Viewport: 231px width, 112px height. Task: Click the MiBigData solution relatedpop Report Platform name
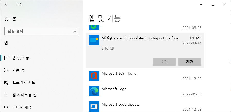[x=140, y=38]
